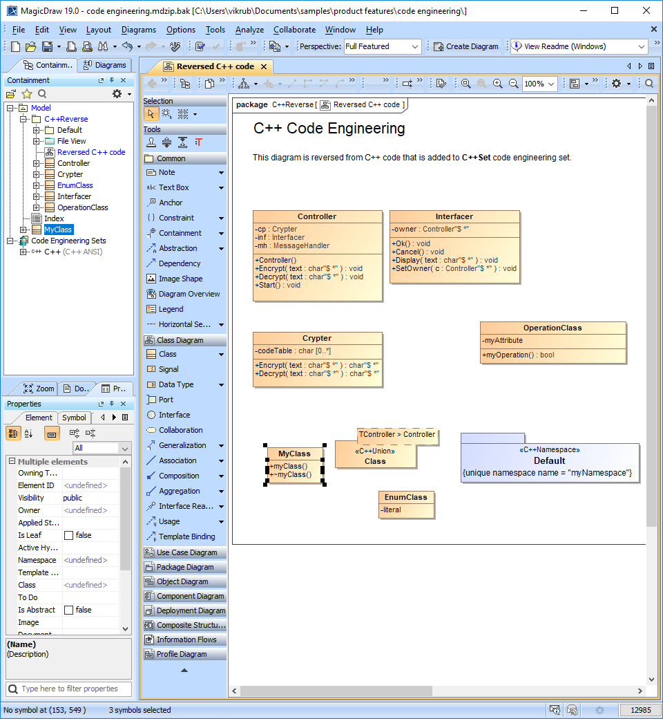Choose the Interface element tool

pyautogui.click(x=174, y=415)
